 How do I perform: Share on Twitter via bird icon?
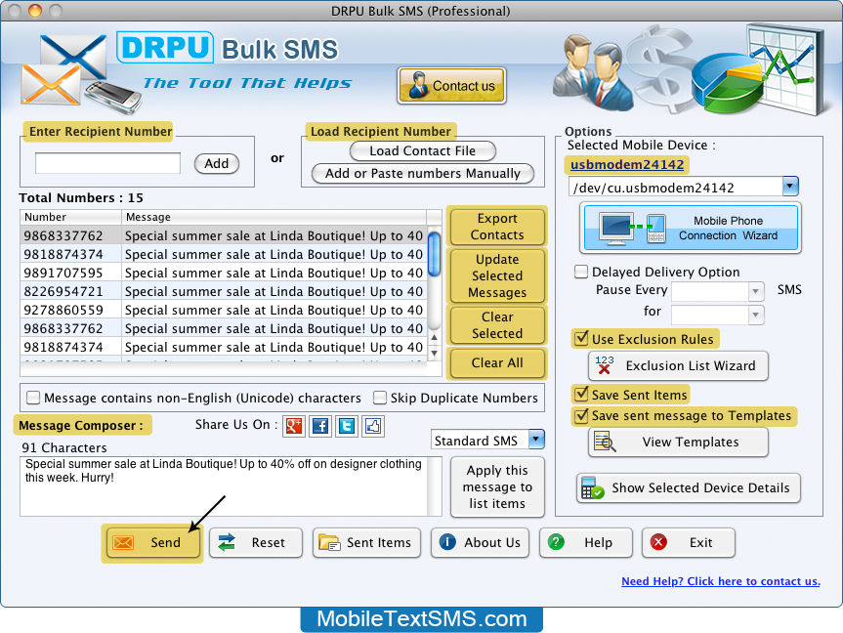pyautogui.click(x=347, y=426)
